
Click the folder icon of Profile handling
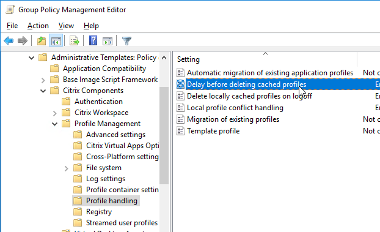point(78,201)
